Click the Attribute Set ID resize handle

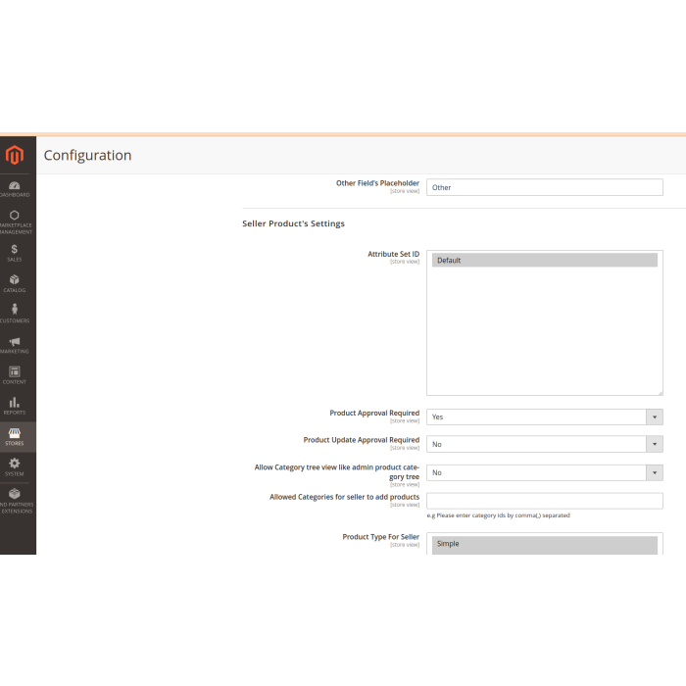(x=660, y=392)
